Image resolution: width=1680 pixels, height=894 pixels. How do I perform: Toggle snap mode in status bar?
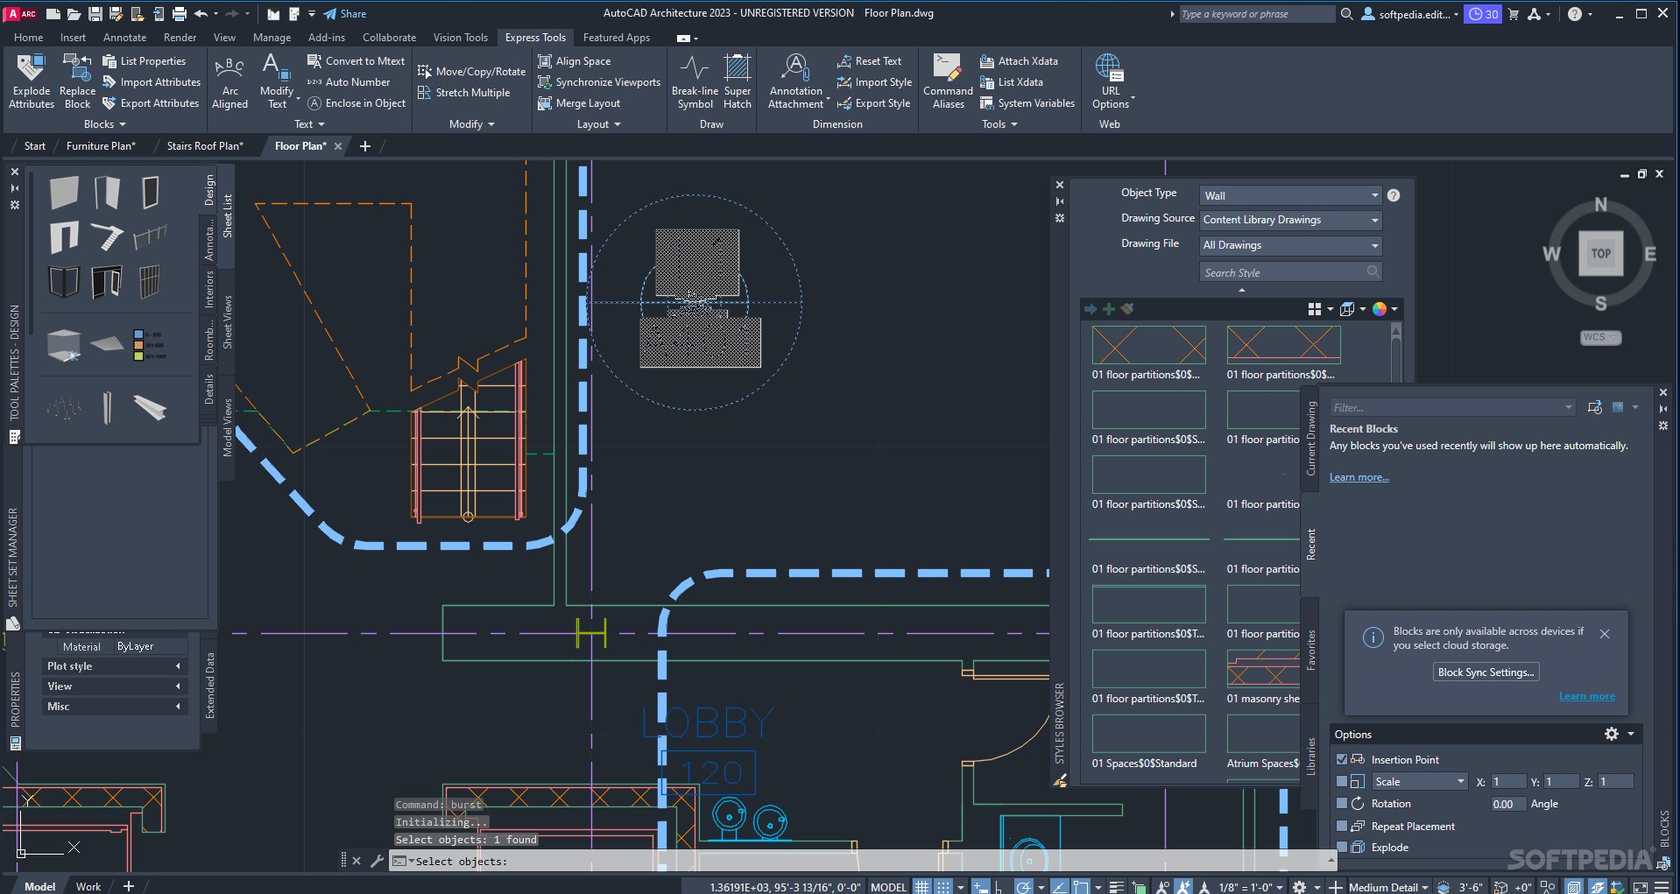click(x=943, y=886)
